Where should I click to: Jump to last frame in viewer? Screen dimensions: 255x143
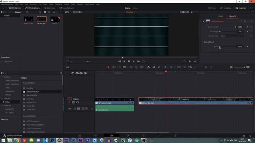coord(138,62)
